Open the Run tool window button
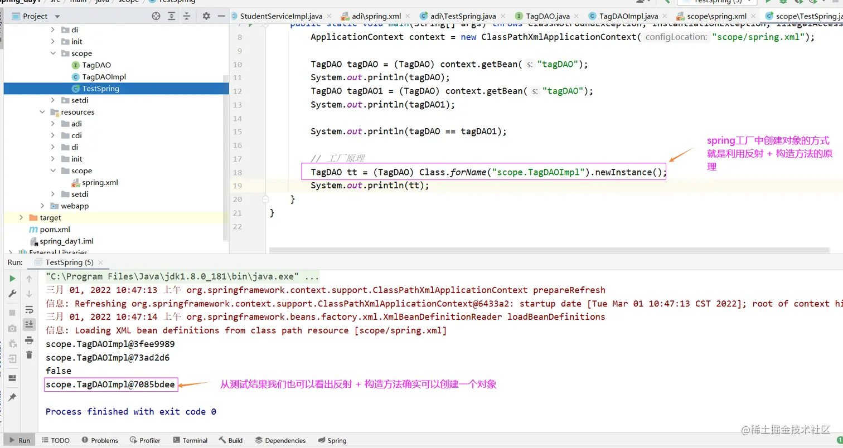Image resolution: width=843 pixels, height=448 pixels. (19, 440)
